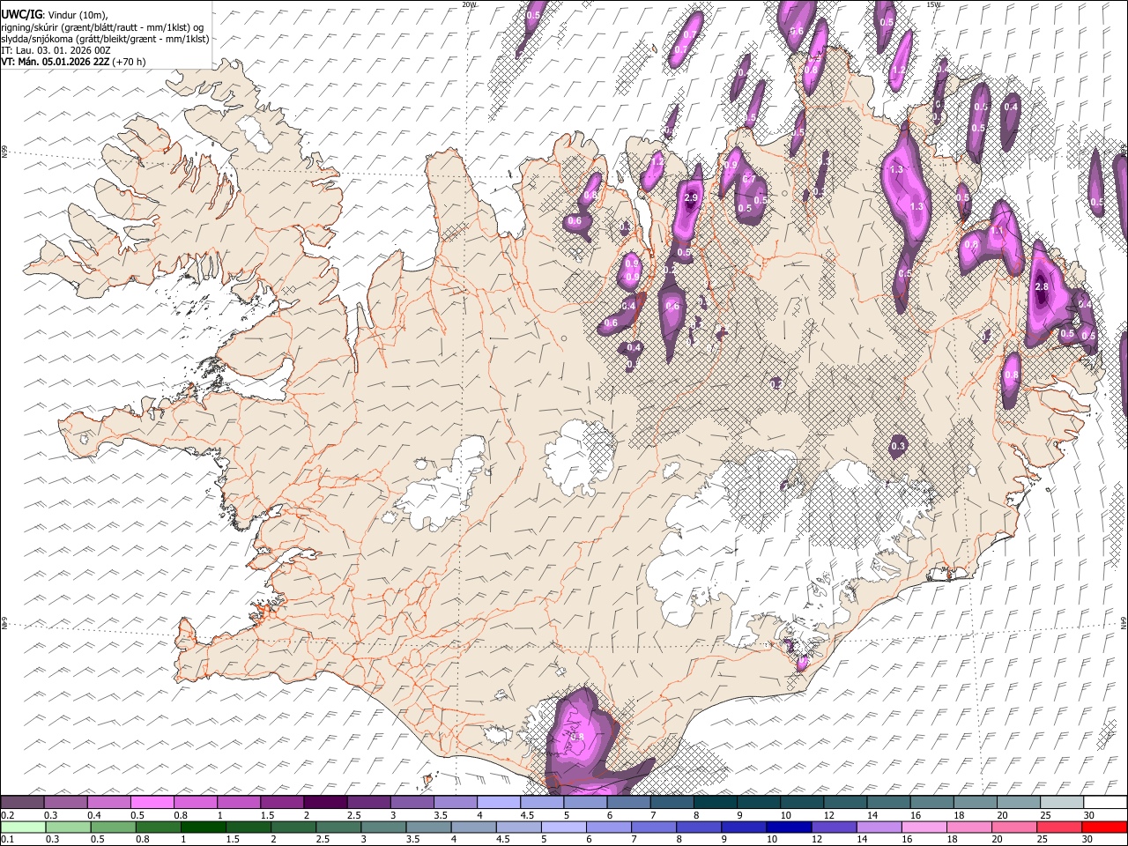Click the 'slydda/snjókoma' legend description line
1128x846 pixels.
click(x=105, y=39)
